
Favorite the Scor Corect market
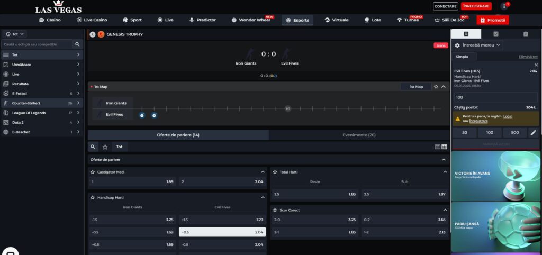click(x=275, y=210)
